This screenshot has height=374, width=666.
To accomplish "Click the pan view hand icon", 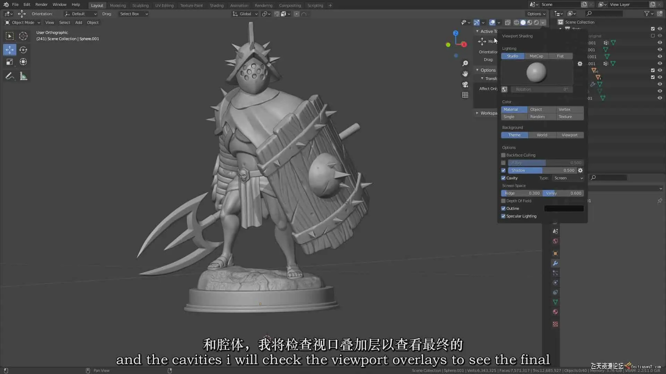I will pyautogui.click(x=465, y=74).
